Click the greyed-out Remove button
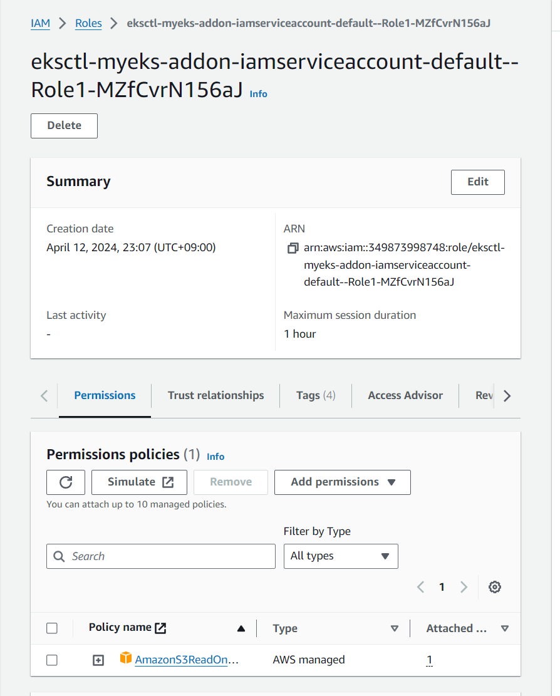This screenshot has width=560, height=696. 231,482
